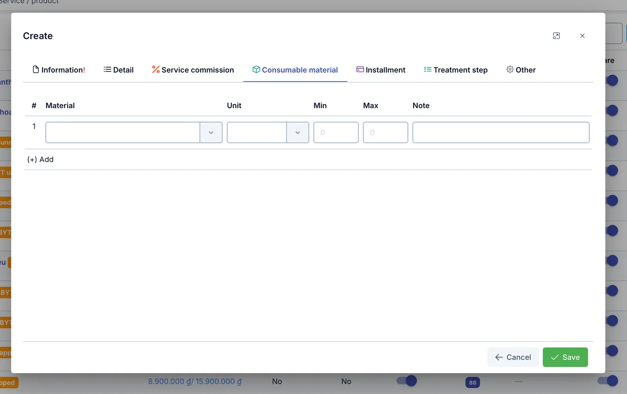
Task: Click the Service commission percent icon
Action: (x=156, y=69)
